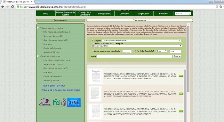Click the 'ver' icon for expediente 0235/2014
The width and height of the screenshot is (224, 122).
pos(181,76)
